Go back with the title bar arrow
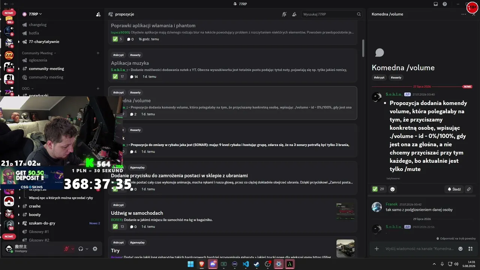Screen dimensions: 480x270 (x=6, y=4)
